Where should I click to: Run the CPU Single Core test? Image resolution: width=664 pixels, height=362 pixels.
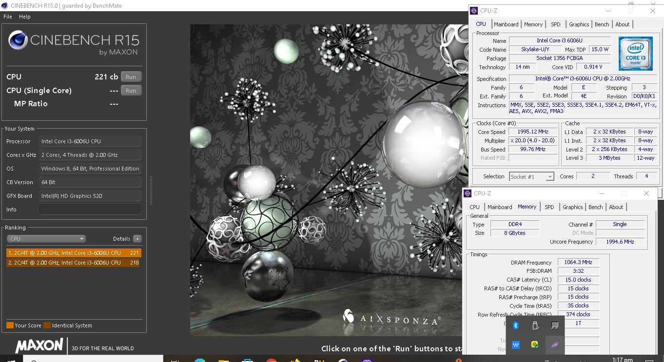point(131,91)
